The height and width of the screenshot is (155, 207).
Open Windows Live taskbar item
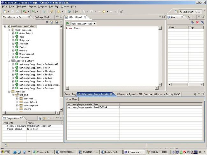pos(43,152)
